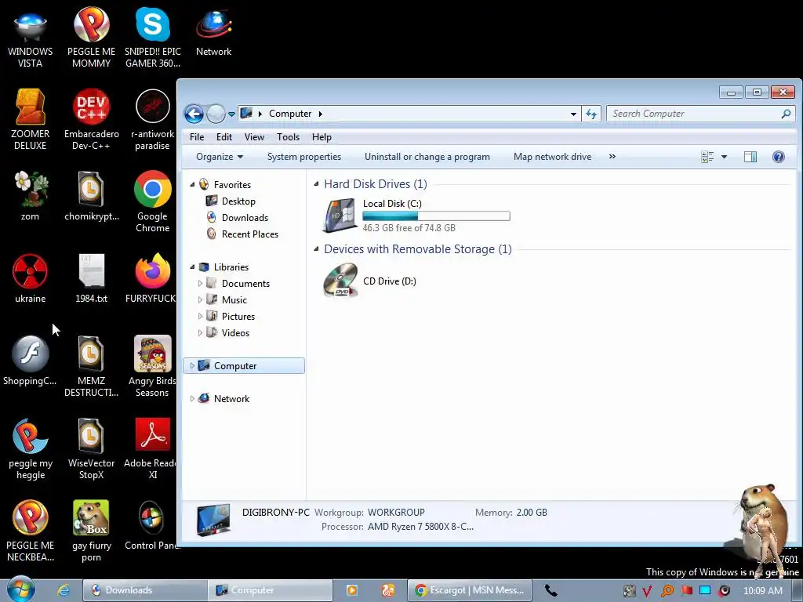This screenshot has height=602, width=803.
Task: Select the Control Panel desktop icon
Action: 151,526
